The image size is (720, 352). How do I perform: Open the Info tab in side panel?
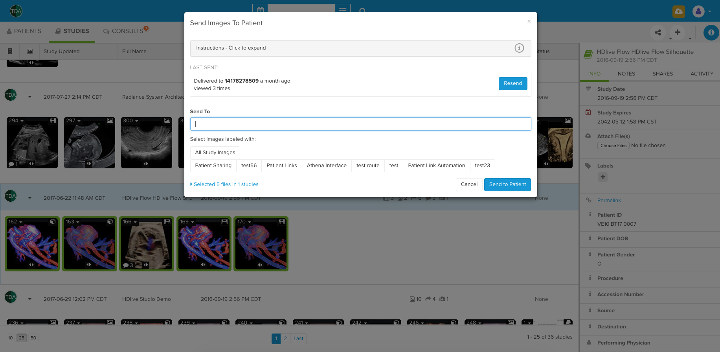tap(594, 74)
